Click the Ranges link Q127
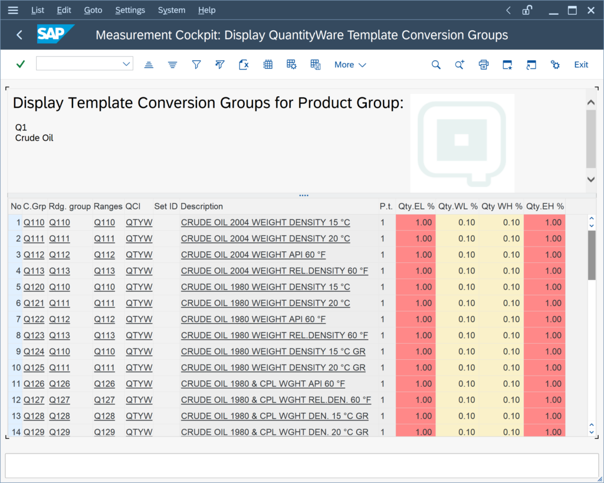Image resolution: width=604 pixels, height=483 pixels. pyautogui.click(x=104, y=400)
